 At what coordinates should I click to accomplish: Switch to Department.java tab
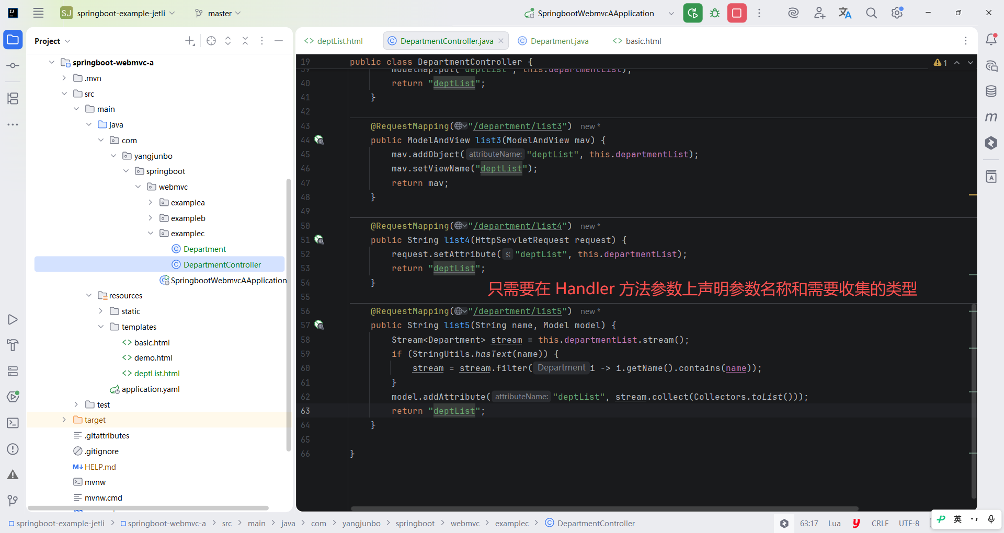pos(553,41)
